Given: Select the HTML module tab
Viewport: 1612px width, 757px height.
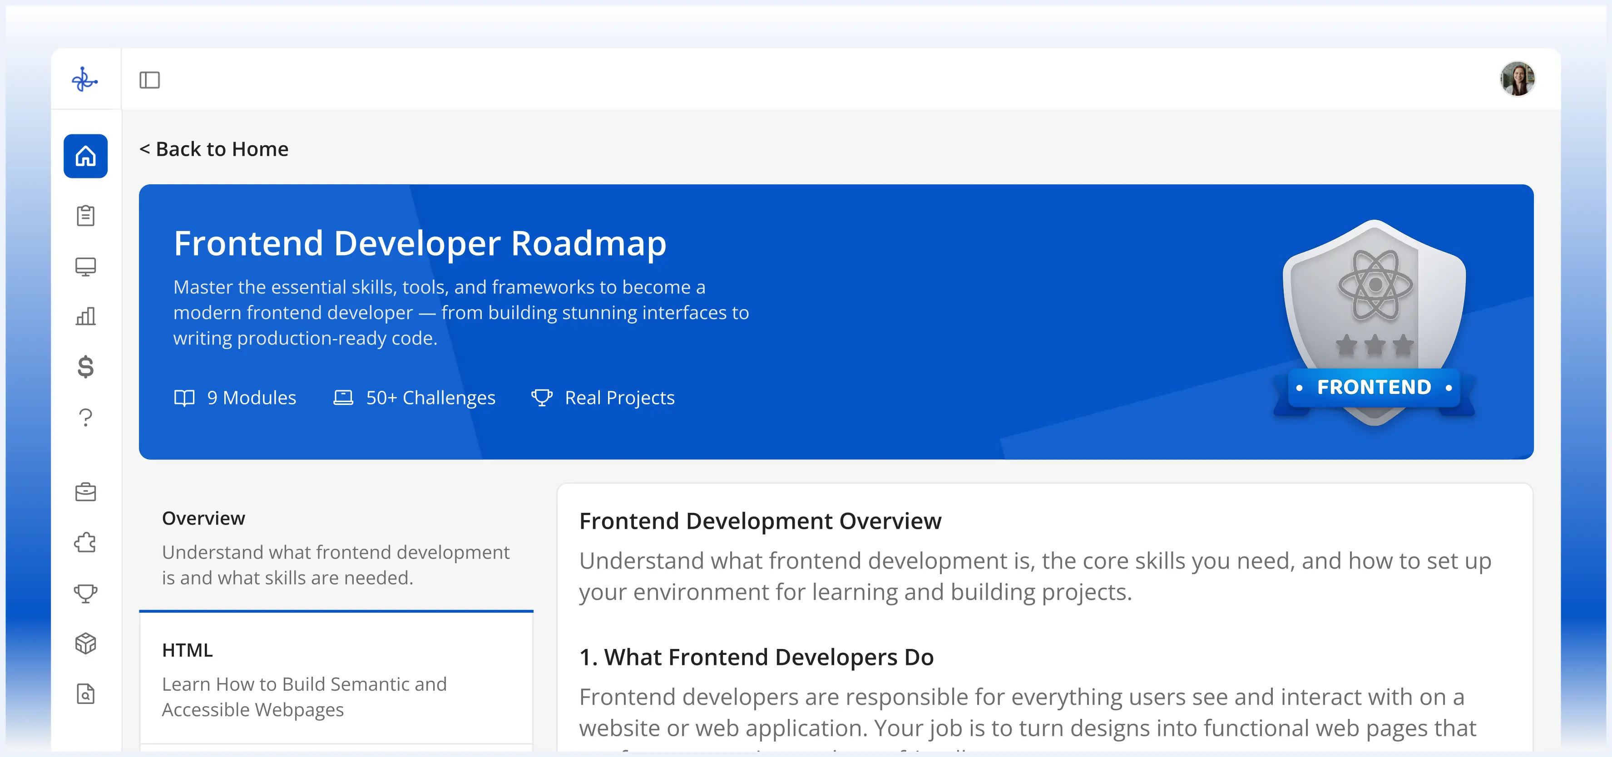Looking at the screenshot, I should click(x=336, y=679).
